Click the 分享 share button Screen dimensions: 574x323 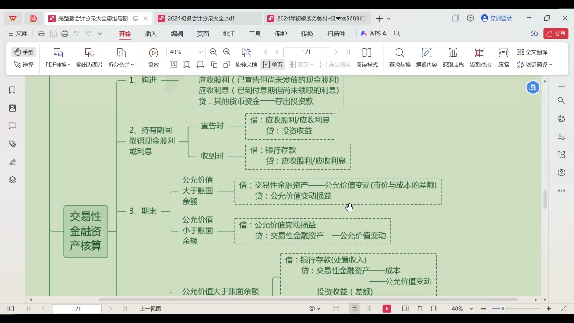556,34
